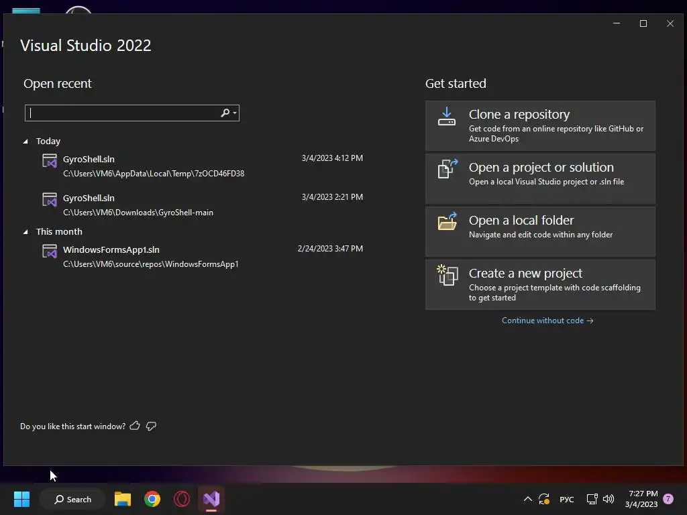The image size is (687, 515).
Task: Collapse the This month group
Action: click(x=25, y=231)
